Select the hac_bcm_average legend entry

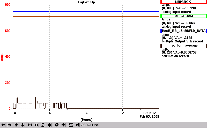tap(184, 46)
